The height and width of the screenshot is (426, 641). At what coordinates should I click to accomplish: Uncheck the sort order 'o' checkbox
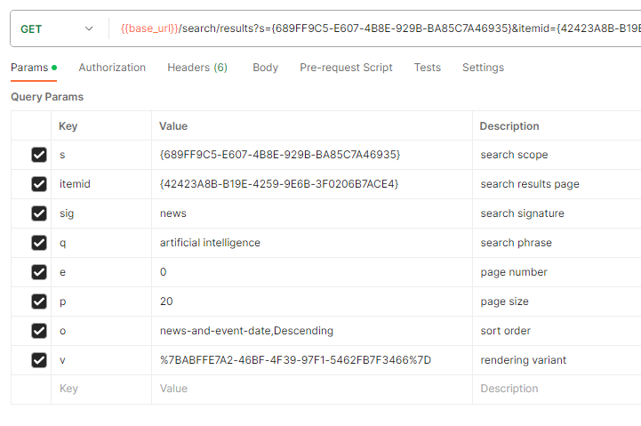(39, 331)
